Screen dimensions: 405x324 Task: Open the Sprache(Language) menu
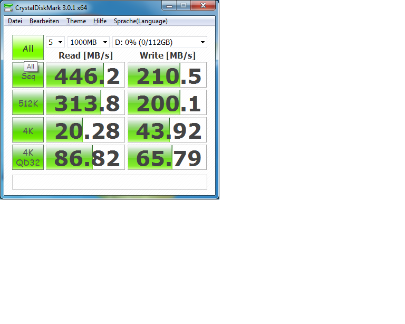point(141,21)
